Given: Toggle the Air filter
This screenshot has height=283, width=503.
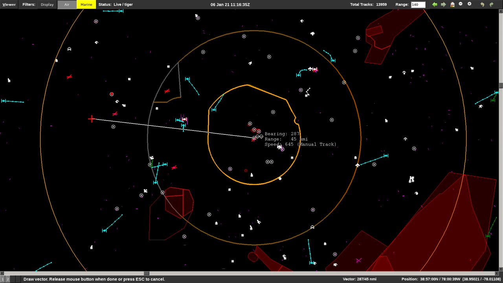Looking at the screenshot, I should (x=67, y=4).
